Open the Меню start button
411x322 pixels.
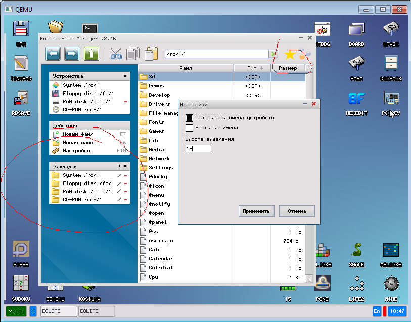click(x=16, y=311)
